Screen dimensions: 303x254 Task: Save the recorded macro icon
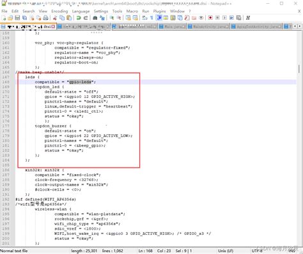click(238, 18)
